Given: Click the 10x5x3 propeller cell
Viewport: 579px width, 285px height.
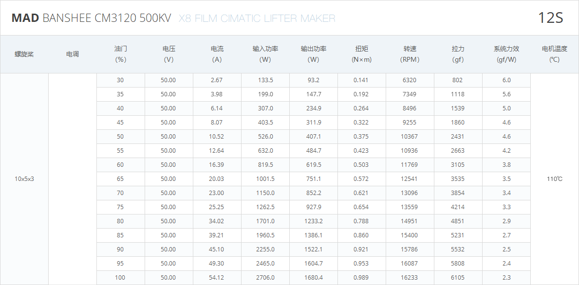Looking at the screenshot, I should 24,179.
